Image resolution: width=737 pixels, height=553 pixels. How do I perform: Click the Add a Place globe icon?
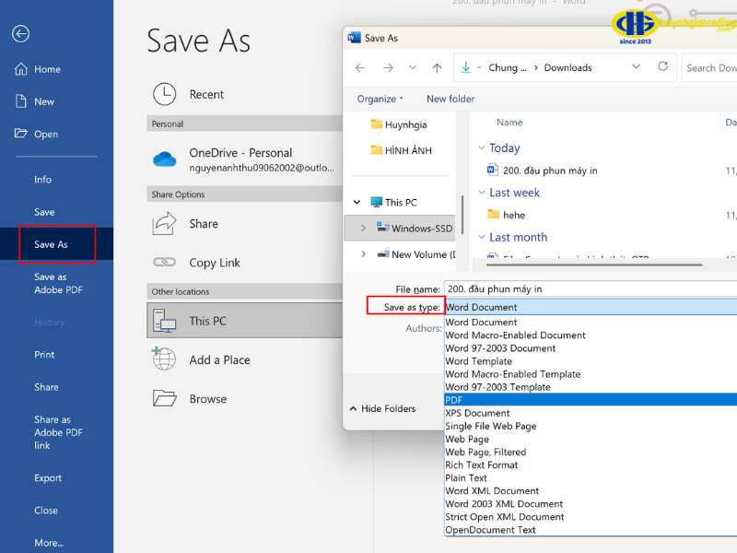coord(166,359)
